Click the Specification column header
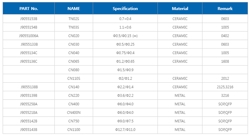The height and width of the screenshot is (135, 250). pyautogui.click(x=125, y=9)
